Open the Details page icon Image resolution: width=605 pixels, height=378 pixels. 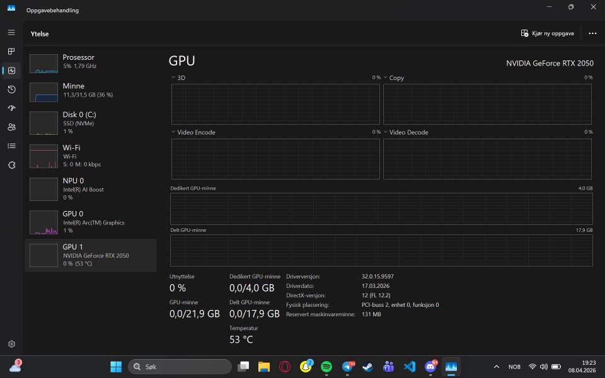click(11, 146)
